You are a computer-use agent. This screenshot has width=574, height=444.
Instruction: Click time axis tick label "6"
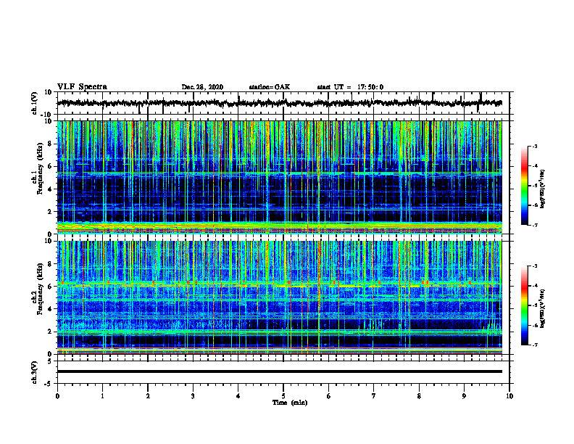[329, 396]
